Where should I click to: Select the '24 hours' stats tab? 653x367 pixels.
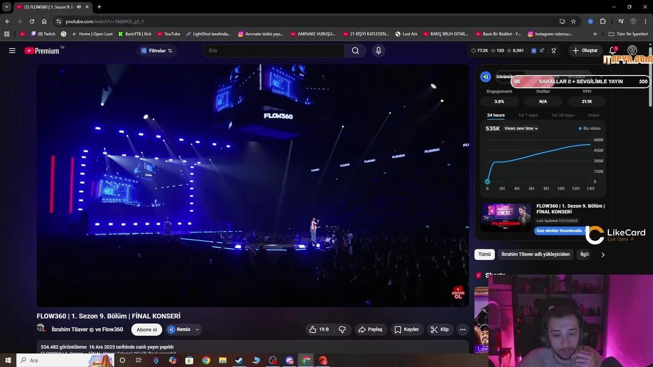coord(495,115)
